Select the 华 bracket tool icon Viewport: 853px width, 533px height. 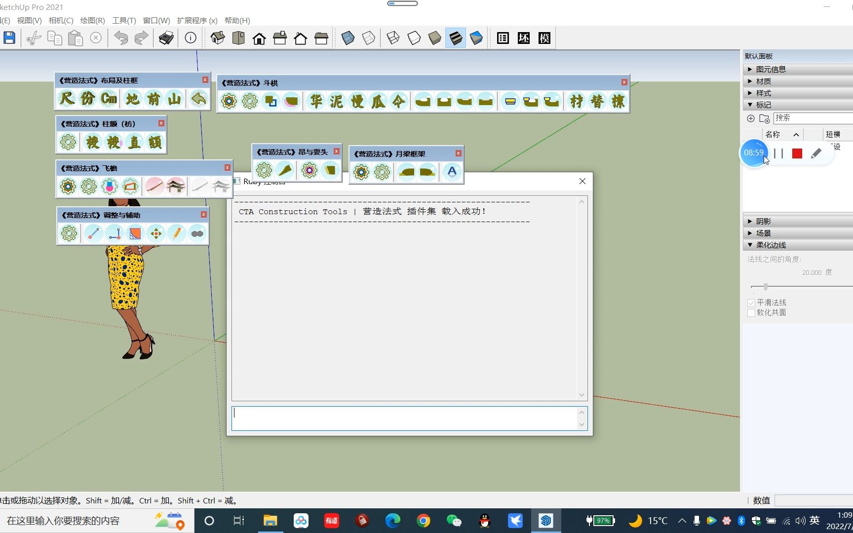click(x=316, y=102)
